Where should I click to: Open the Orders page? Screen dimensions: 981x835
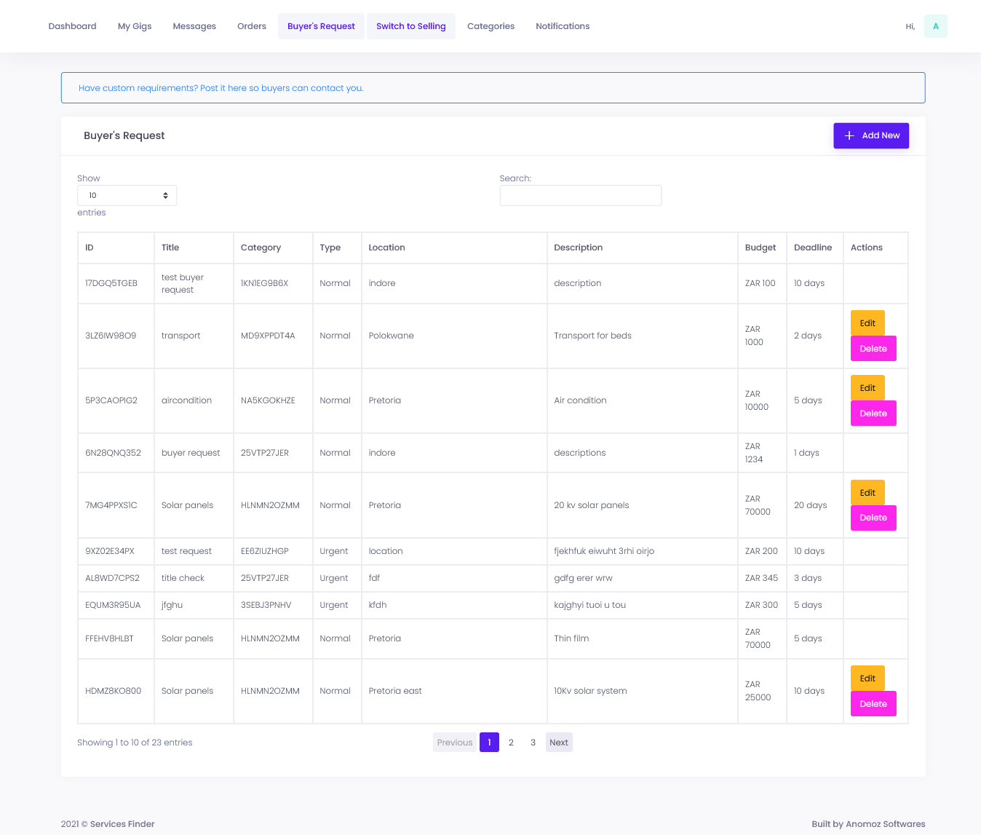tap(251, 25)
